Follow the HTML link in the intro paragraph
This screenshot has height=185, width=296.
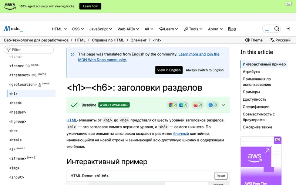coord(72,120)
